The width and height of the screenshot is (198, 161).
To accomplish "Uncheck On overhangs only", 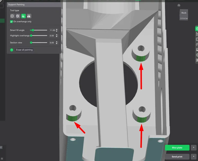I will (11, 22).
